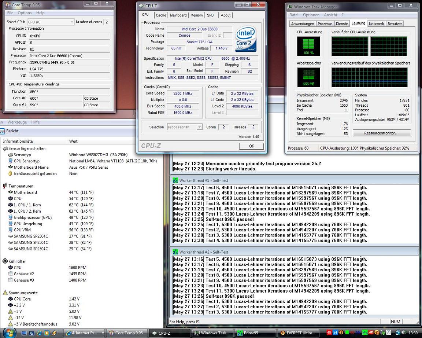Open the Windows Start orb
The height and width of the screenshot is (338, 422).
[x=9, y=333]
